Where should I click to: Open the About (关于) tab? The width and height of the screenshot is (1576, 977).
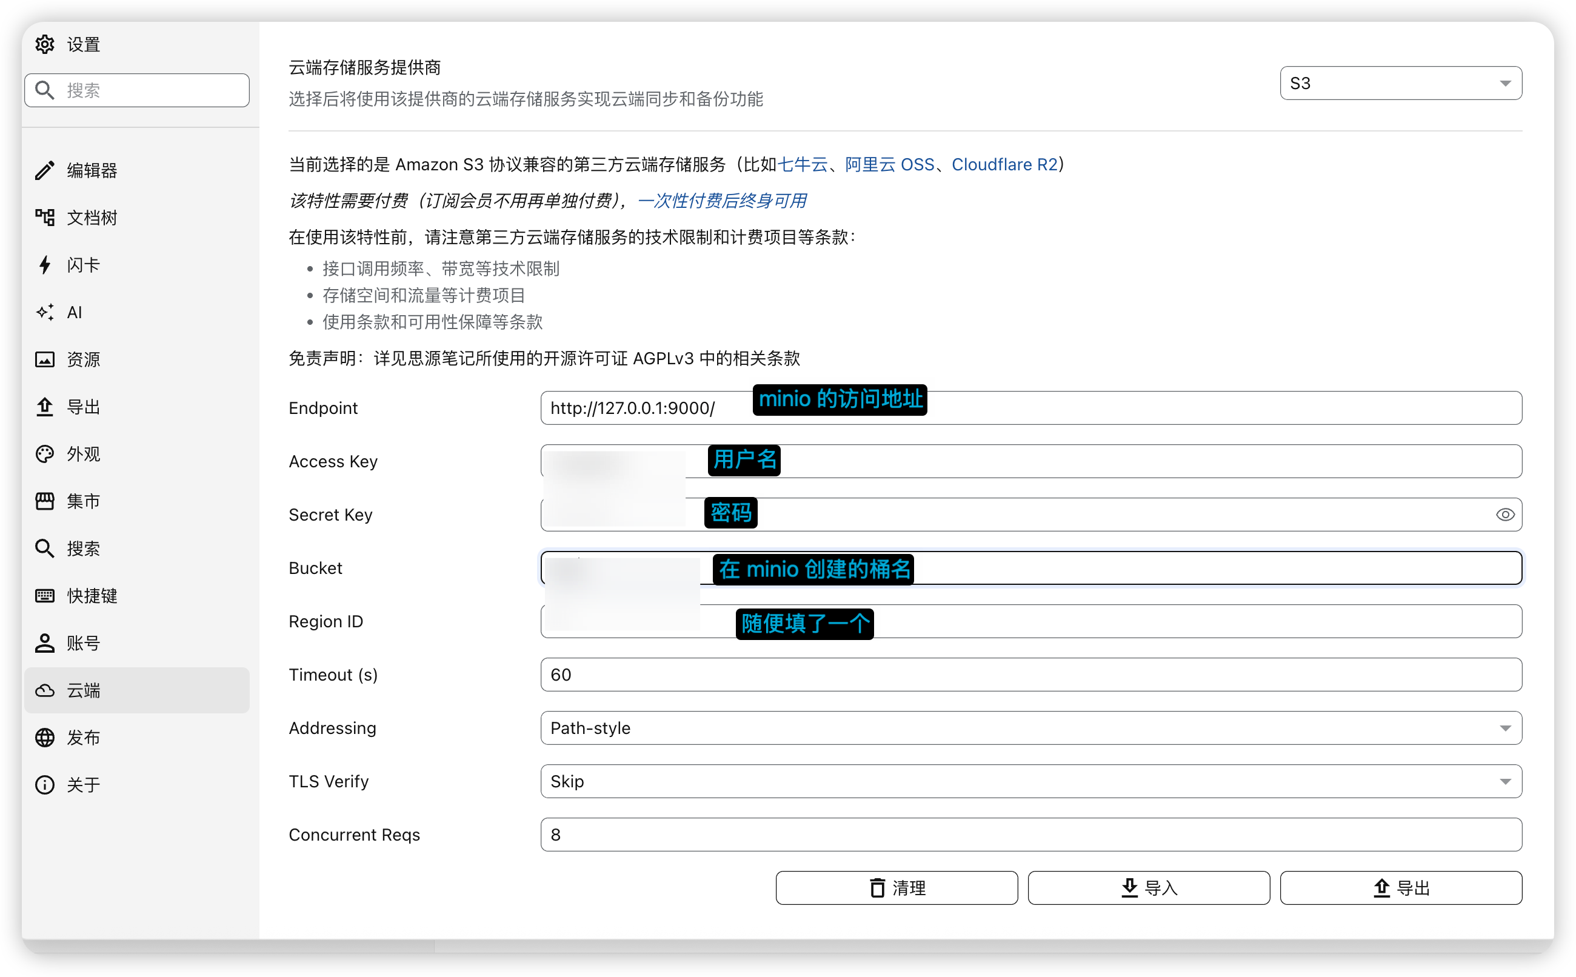82,785
